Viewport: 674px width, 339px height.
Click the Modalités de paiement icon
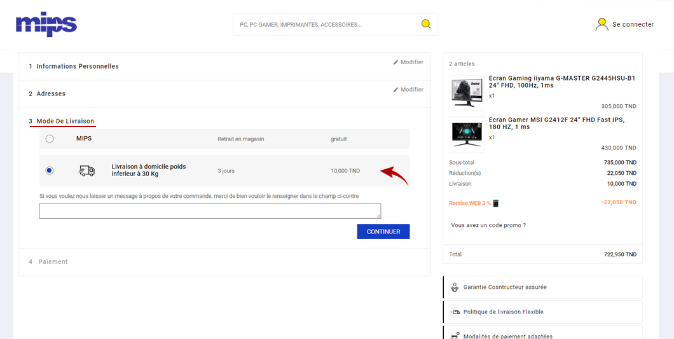coord(455,336)
